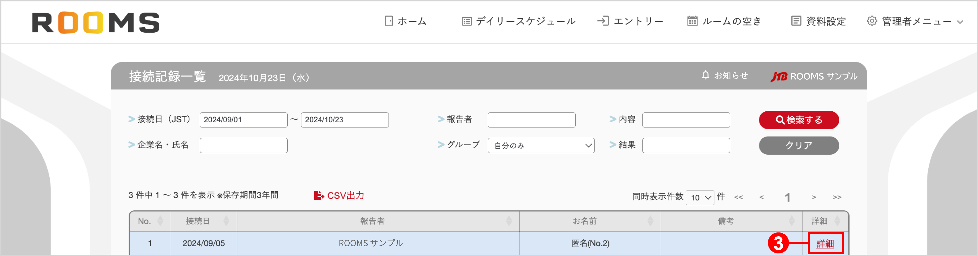Click the 2024/09/05 date cell
This screenshot has width=978, height=256.
click(204, 243)
